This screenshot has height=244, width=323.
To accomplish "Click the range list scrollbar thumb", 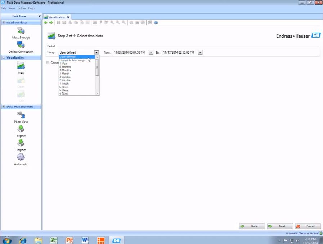I will pyautogui.click(x=98, y=68).
